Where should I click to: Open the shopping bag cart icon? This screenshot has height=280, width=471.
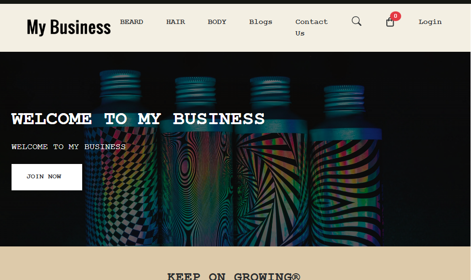click(390, 22)
